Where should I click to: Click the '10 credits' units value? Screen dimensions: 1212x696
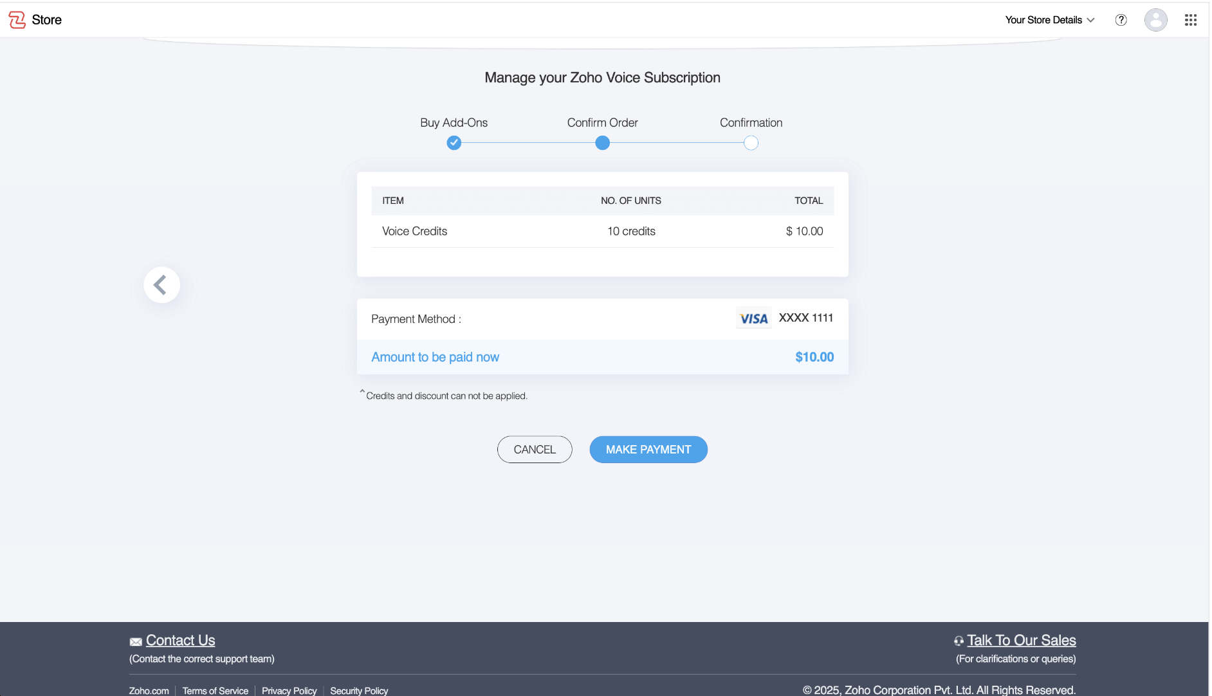point(632,232)
